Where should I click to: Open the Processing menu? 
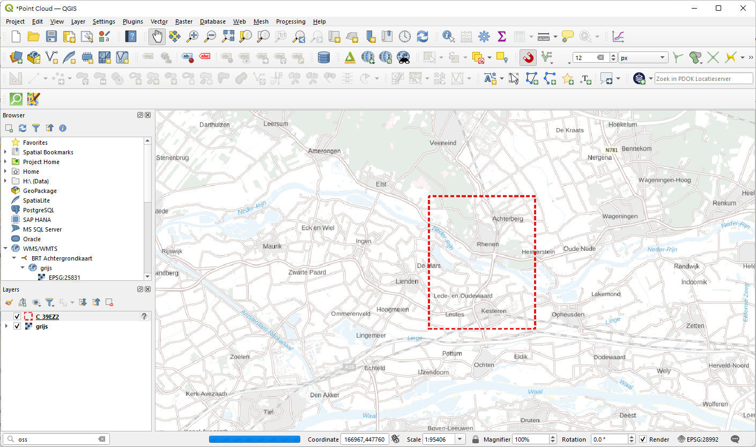[x=291, y=21]
